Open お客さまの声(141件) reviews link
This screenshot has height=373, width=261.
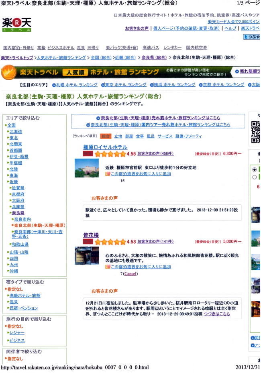tap(156, 242)
